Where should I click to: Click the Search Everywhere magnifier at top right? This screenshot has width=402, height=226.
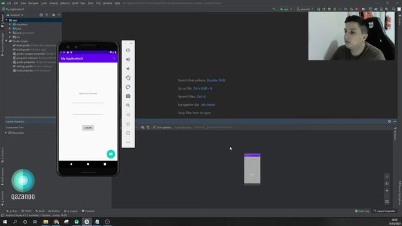394,9
